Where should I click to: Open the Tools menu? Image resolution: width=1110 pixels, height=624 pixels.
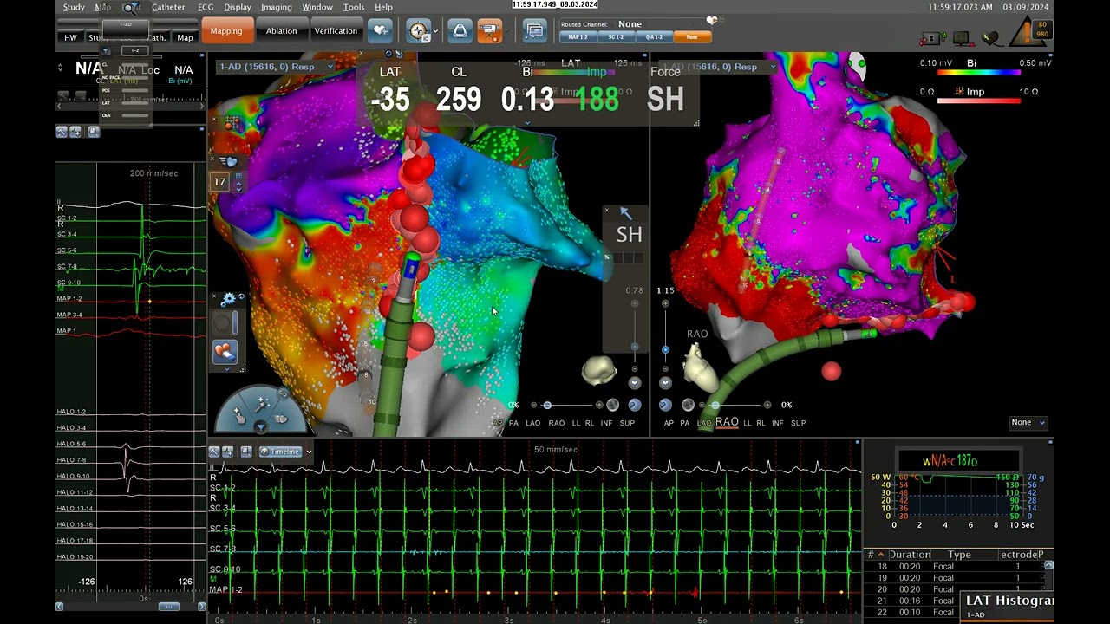click(x=353, y=7)
